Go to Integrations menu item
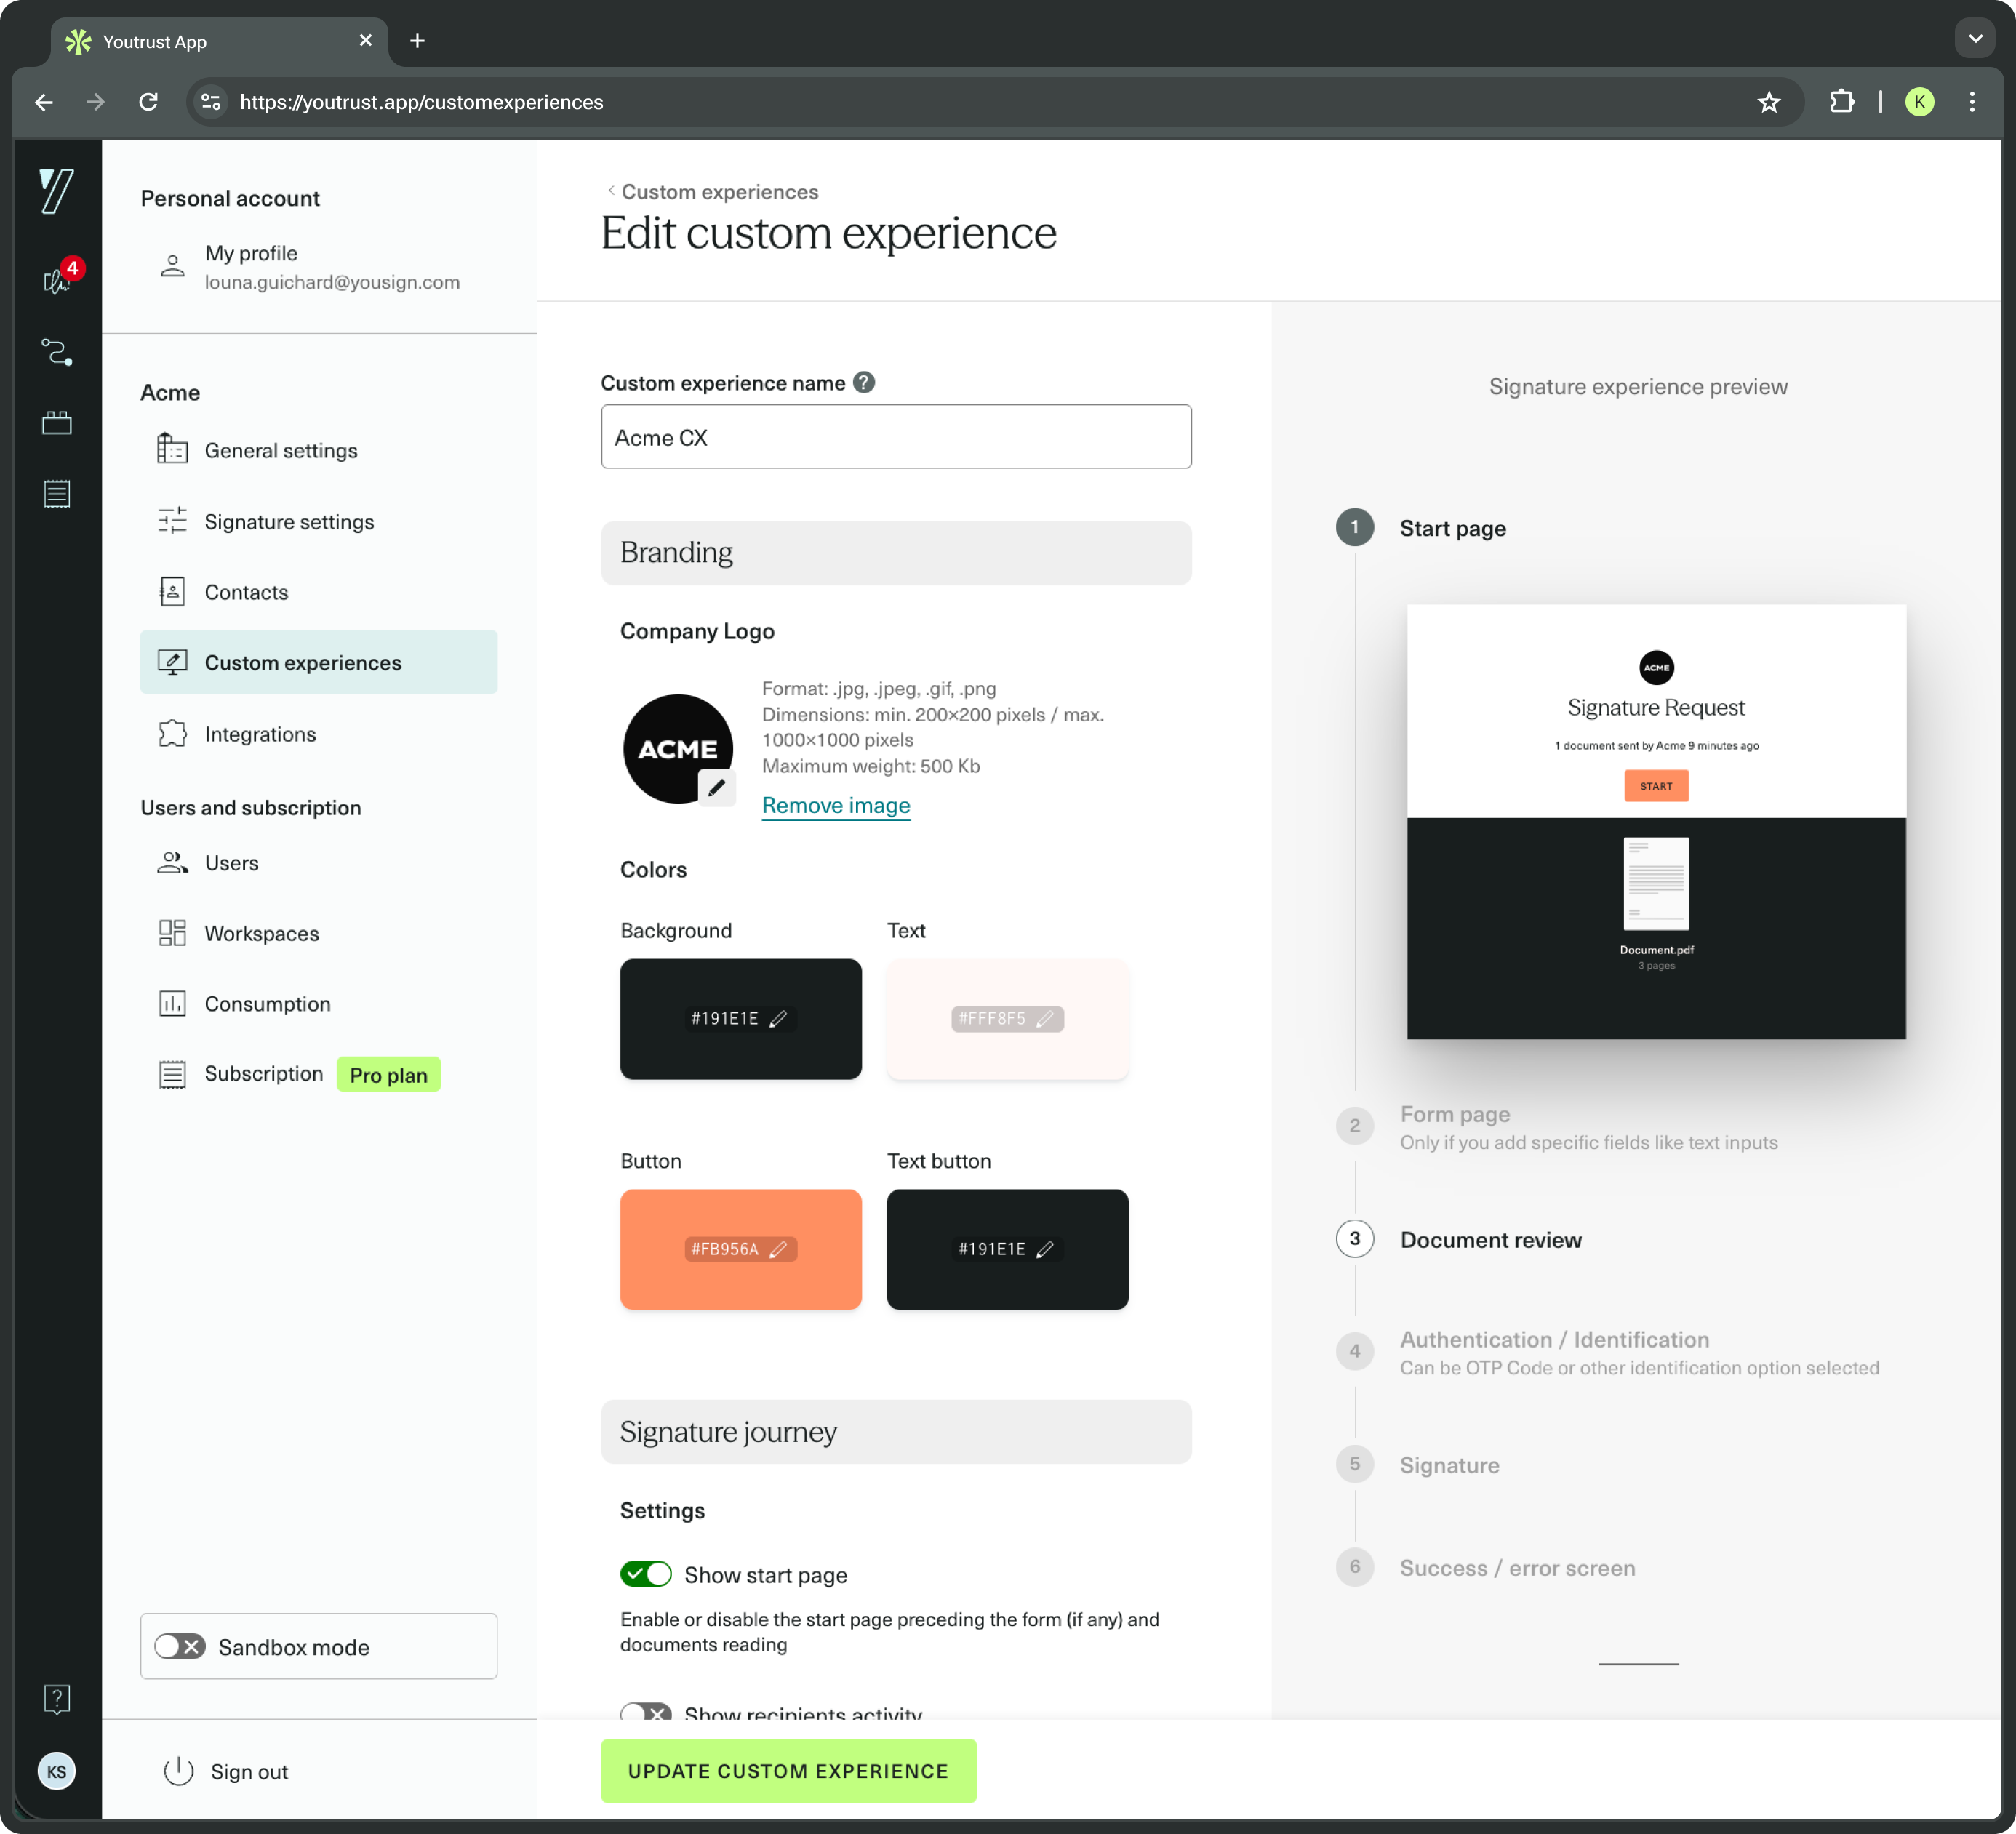2016x1834 pixels. click(260, 734)
